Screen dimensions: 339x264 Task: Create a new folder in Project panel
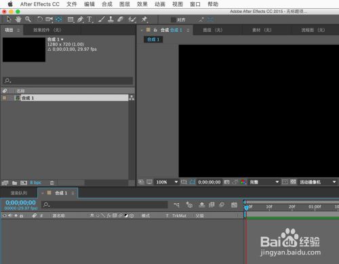(x=15, y=183)
